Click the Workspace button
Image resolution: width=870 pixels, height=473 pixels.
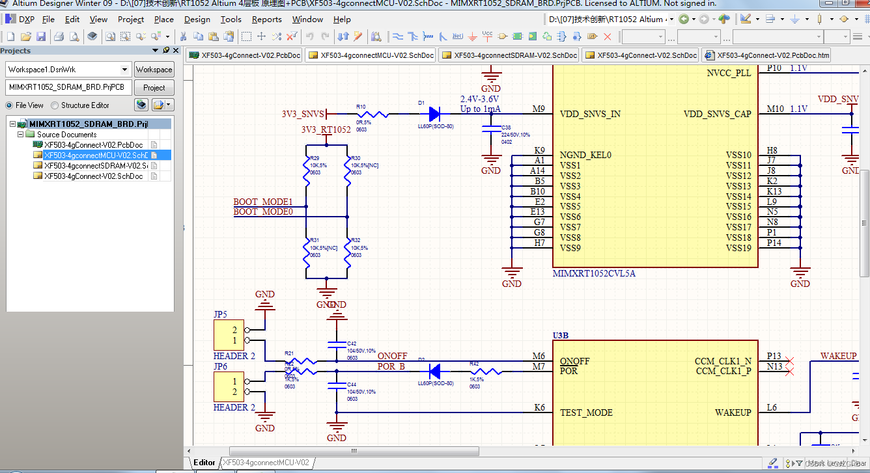(154, 69)
